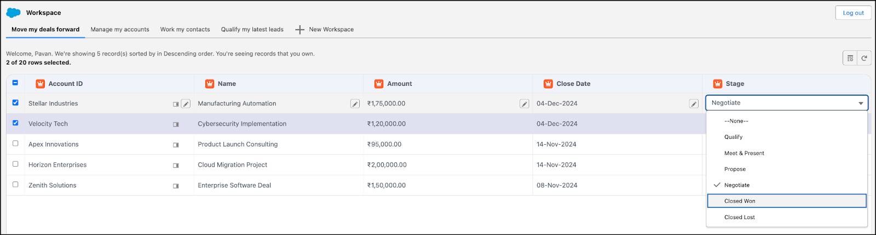Switch to Manage my accounts tab
Screen dimensions: 876x235
120,30
